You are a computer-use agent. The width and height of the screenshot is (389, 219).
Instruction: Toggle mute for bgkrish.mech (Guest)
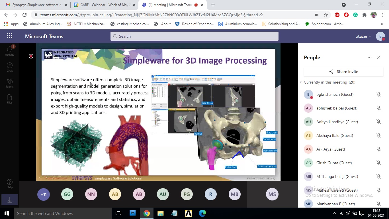379,94
